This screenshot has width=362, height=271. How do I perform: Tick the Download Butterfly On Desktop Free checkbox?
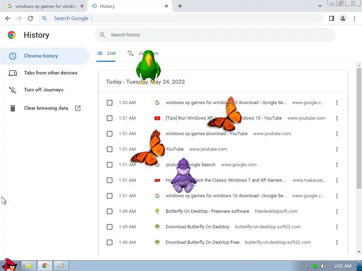110,242
